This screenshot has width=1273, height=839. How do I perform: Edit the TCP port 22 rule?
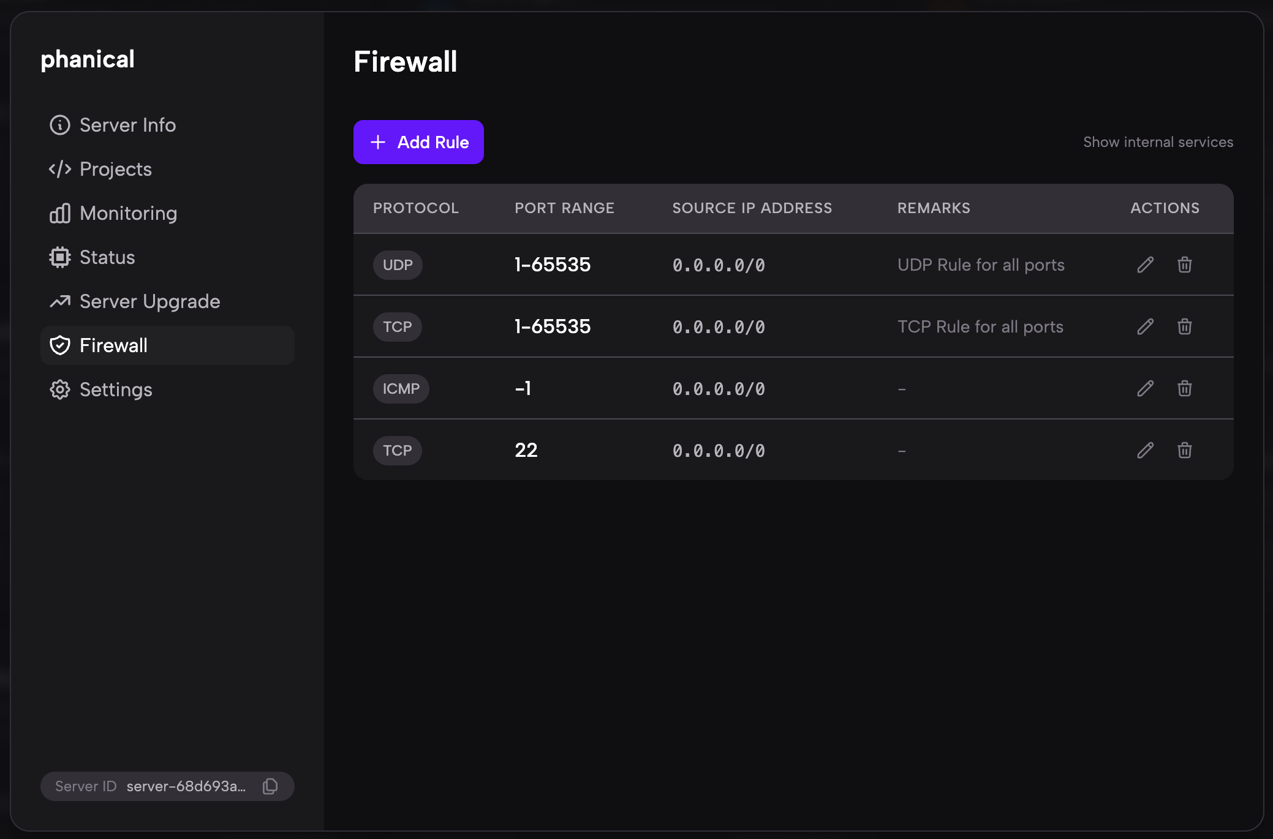(1145, 450)
